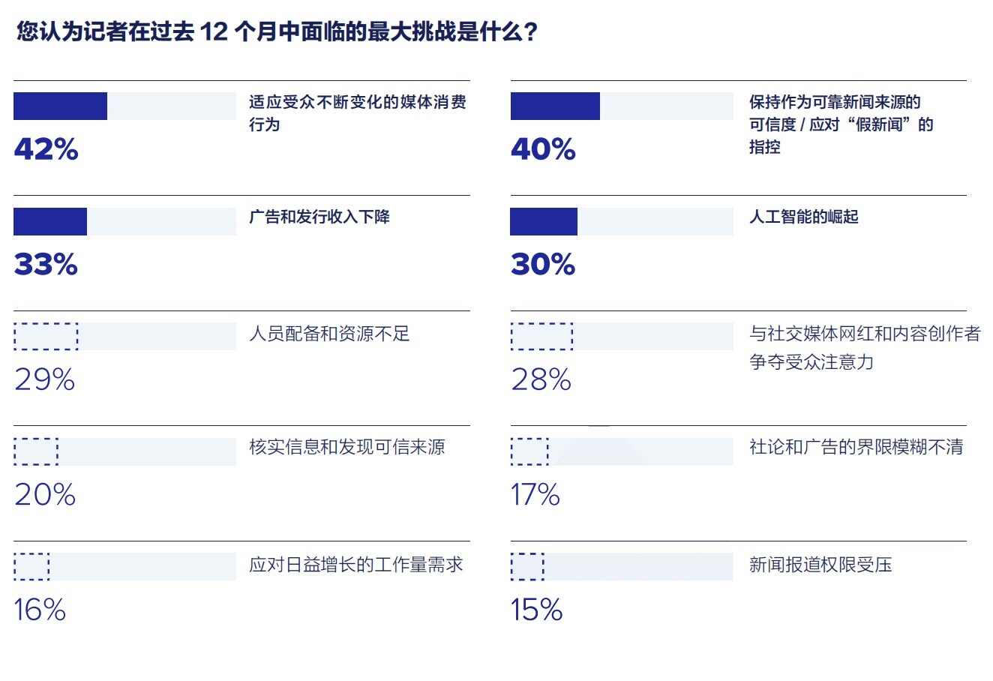The height and width of the screenshot is (681, 993).
Task: Click the solid blue 42% progress bar
Action: 60,106
